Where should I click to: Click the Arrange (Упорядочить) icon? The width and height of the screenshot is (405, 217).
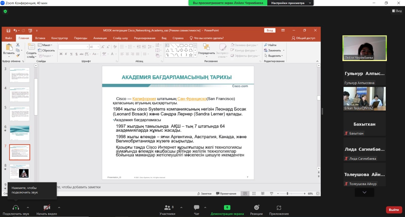[206, 47]
